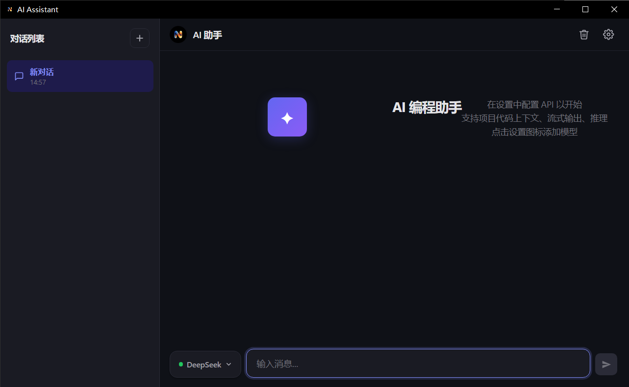This screenshot has height=387, width=629.
Task: Click the app icon in title bar
Action: pyautogui.click(x=10, y=9)
